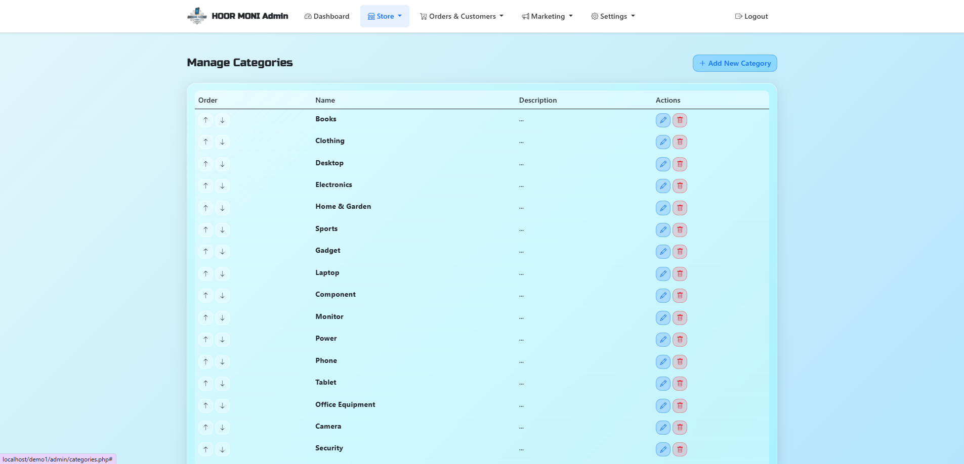The height and width of the screenshot is (464, 964).
Task: Click the Office Equipment name text
Action: pos(345,404)
